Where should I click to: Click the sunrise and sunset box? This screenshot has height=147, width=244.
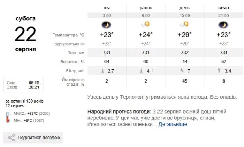(x=23, y=85)
